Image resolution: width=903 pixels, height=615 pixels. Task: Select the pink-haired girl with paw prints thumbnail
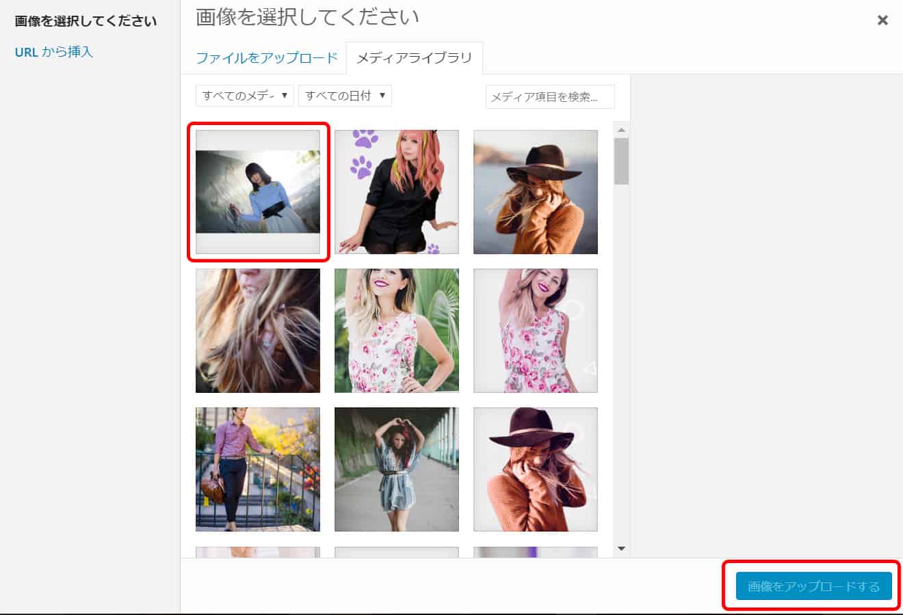pos(397,192)
